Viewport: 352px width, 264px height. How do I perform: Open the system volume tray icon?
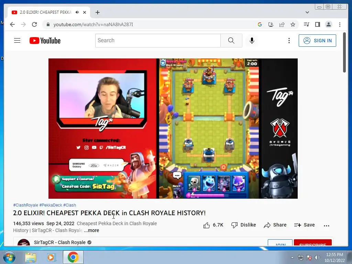pyautogui.click(x=317, y=257)
